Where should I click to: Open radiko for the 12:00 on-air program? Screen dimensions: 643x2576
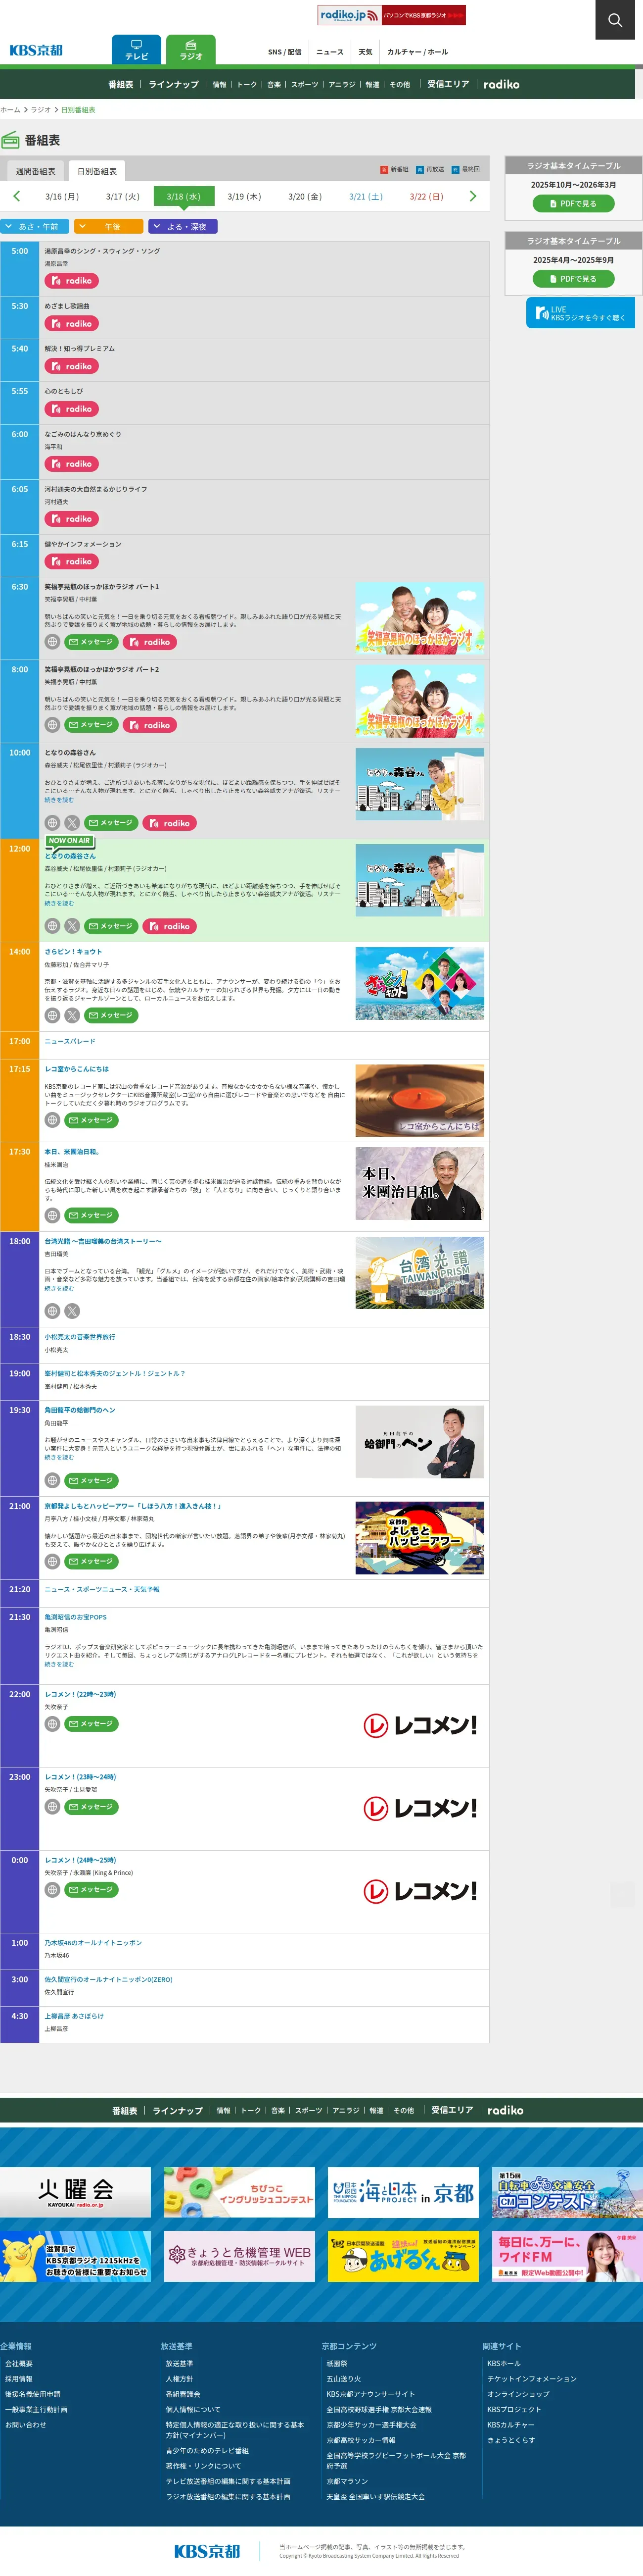click(x=170, y=926)
